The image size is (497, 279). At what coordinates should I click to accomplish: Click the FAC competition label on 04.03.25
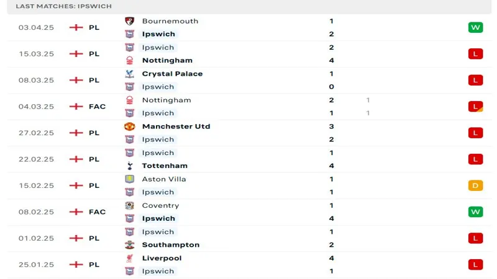tap(97, 107)
